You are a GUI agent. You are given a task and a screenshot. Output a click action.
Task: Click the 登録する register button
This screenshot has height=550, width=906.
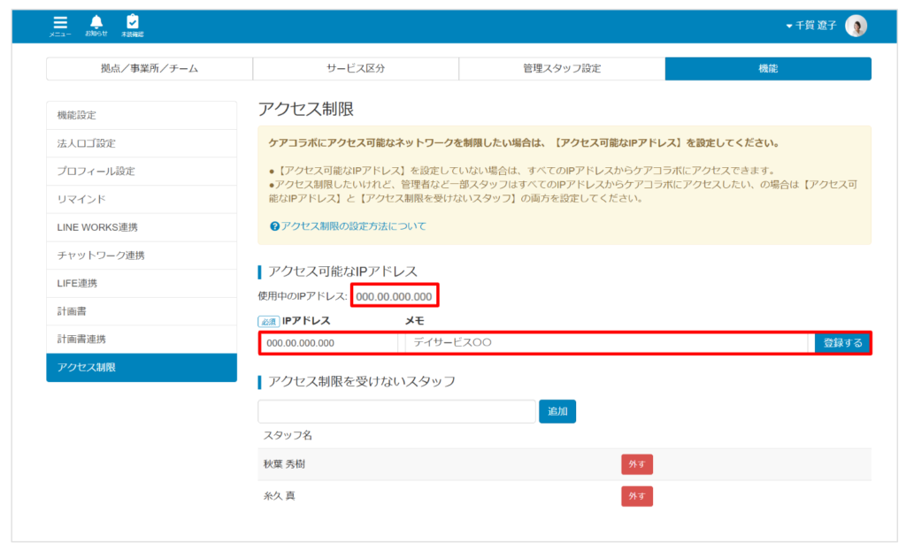pyautogui.click(x=841, y=344)
